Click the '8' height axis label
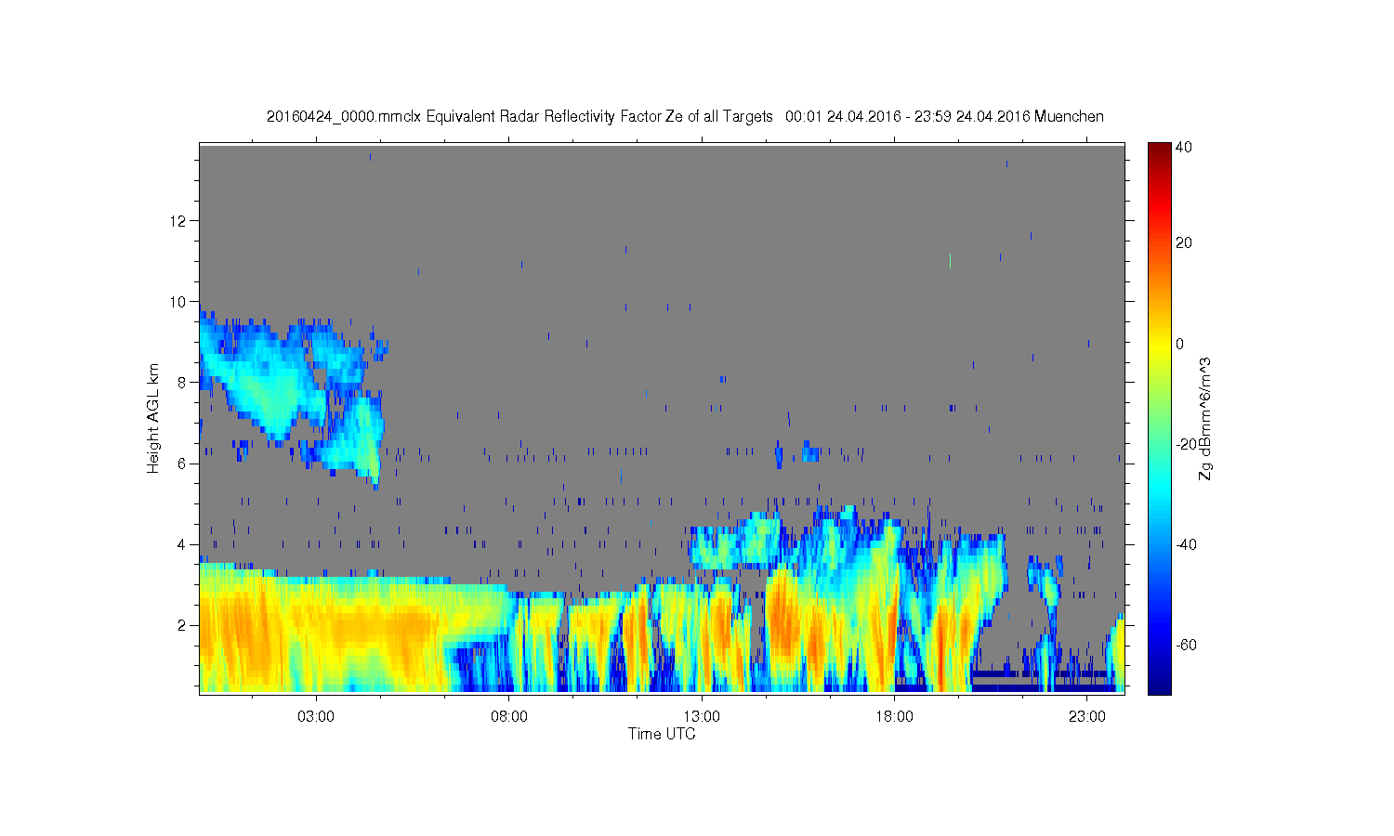This screenshot has width=1394, height=836. click(x=183, y=382)
